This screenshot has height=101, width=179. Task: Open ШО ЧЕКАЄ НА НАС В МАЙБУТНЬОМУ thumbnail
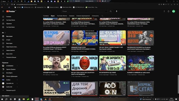[x=112, y=38]
